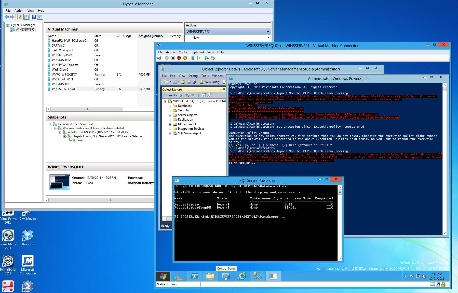Click the State column header
458x293 pixels.
tap(98, 36)
